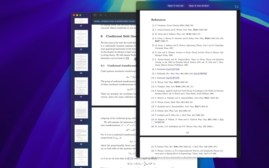Follow the hep-th/9411028 link in reference 8
The image size is (269, 168).
pos(173,69)
